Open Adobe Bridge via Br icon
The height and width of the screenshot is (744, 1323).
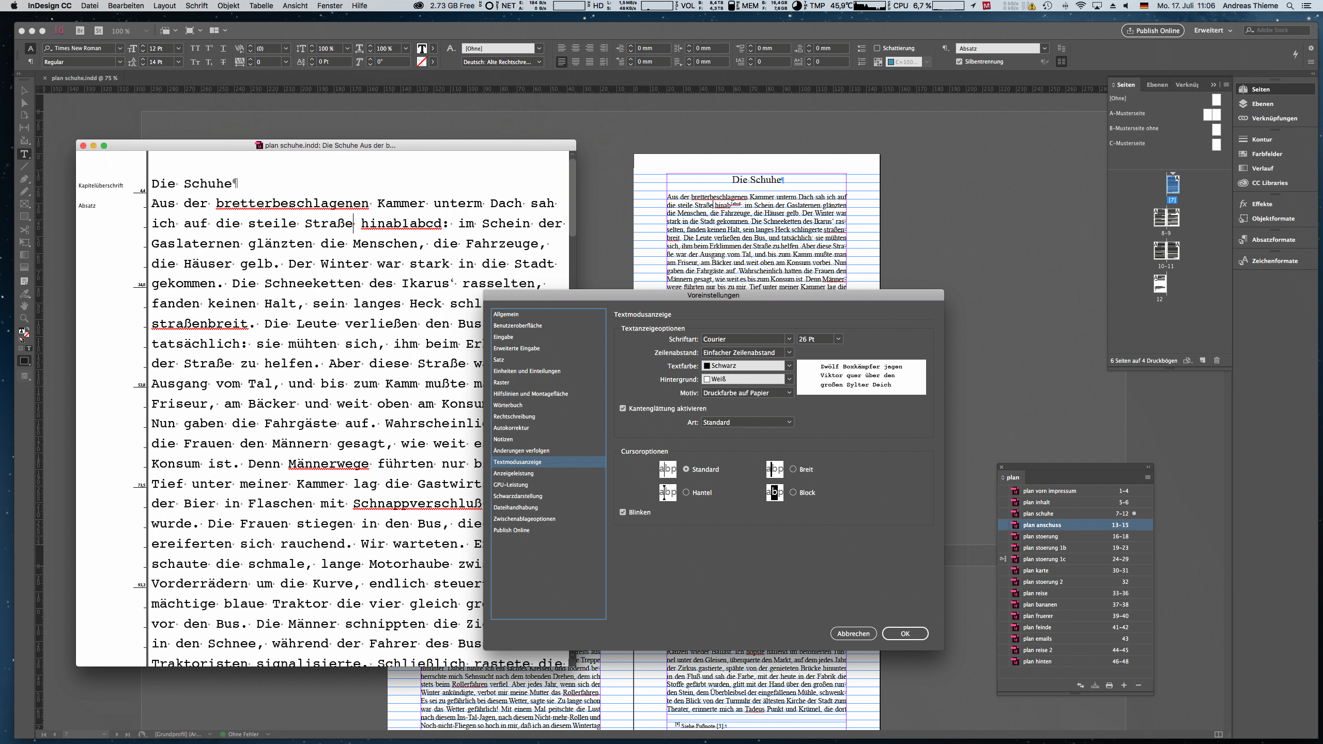click(x=80, y=30)
